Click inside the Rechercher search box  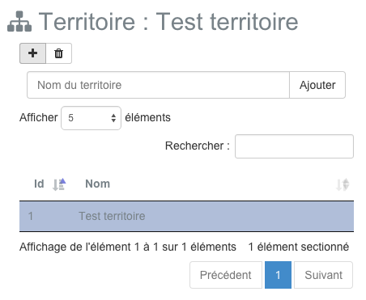294,146
